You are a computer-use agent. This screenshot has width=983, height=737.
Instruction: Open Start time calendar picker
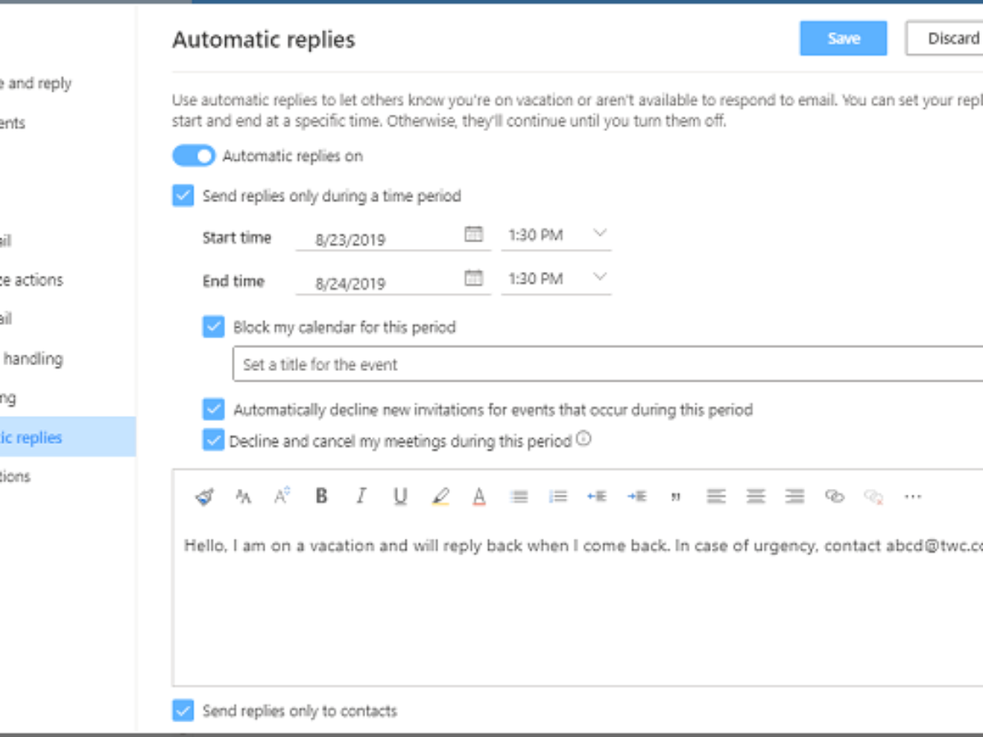click(x=473, y=234)
